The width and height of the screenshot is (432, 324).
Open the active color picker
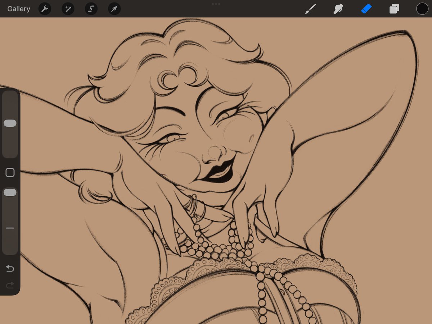click(422, 9)
